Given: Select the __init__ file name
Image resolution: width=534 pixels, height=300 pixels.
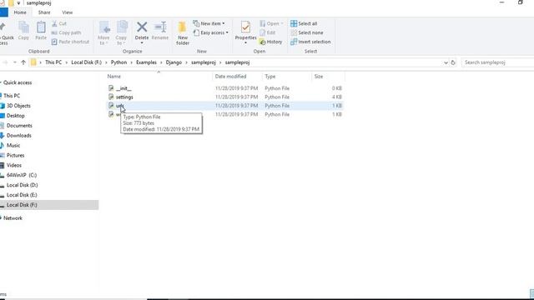Looking at the screenshot, I should [x=123, y=88].
